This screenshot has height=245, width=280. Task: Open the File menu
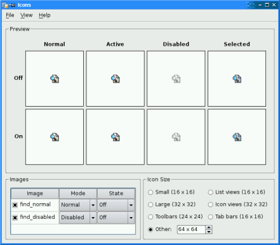coord(10,15)
